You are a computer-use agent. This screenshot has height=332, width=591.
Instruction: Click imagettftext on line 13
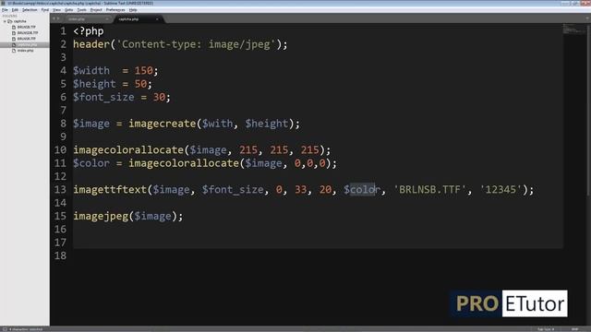110,189
